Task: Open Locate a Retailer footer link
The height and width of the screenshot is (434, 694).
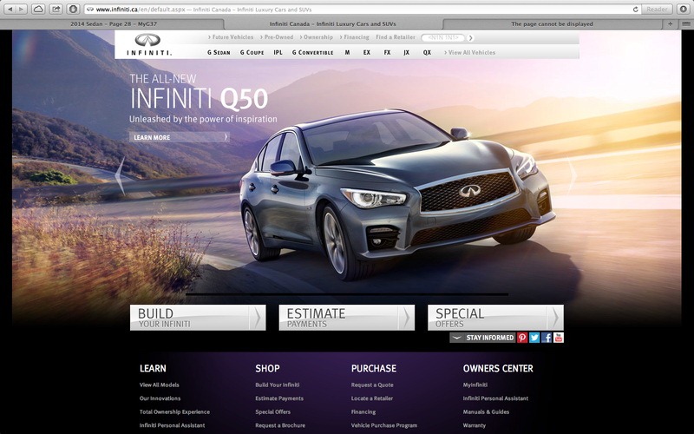Action: pos(372,398)
